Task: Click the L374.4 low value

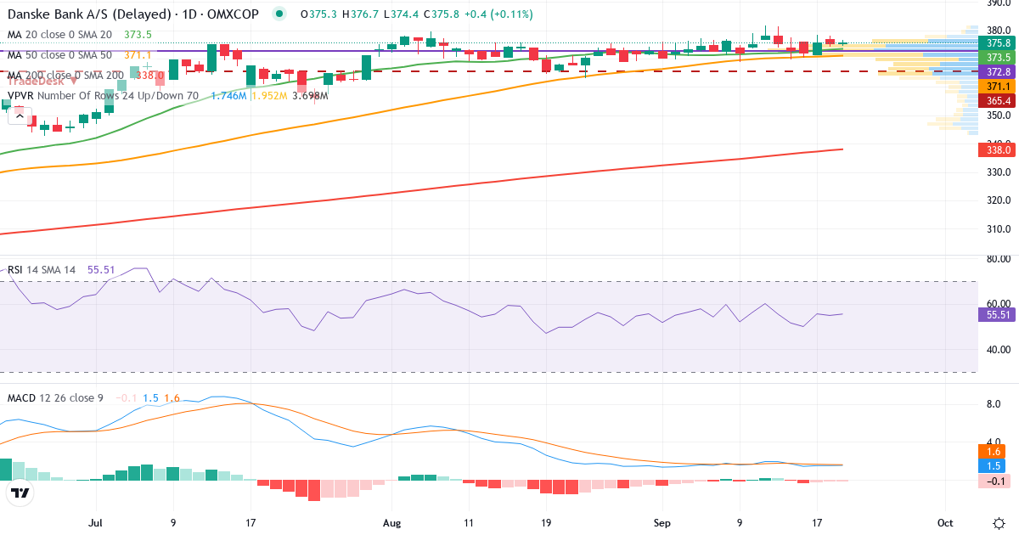Action: [x=401, y=14]
